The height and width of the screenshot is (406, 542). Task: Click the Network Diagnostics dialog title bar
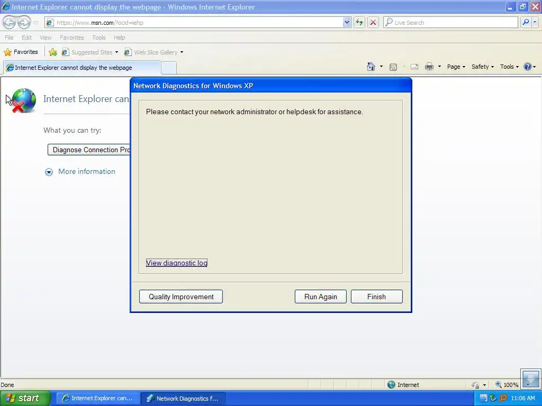point(270,86)
